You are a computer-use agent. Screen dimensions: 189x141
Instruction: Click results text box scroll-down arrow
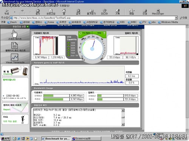pyautogui.click(x=123, y=124)
